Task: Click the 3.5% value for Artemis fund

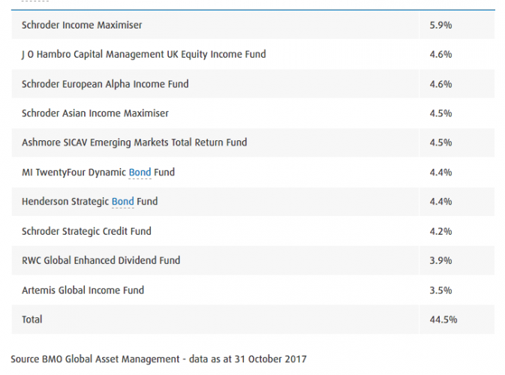Action: [x=440, y=290]
